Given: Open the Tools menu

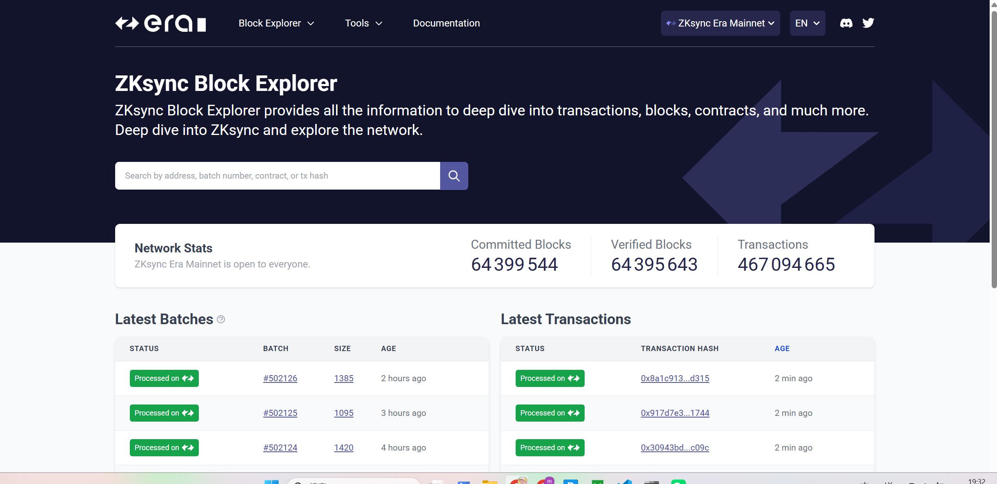Looking at the screenshot, I should (x=364, y=23).
